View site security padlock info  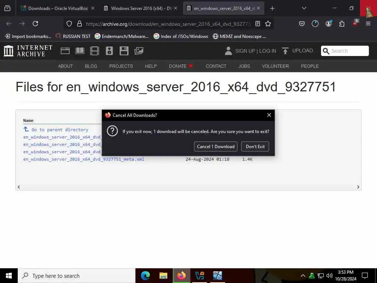click(x=80, y=24)
